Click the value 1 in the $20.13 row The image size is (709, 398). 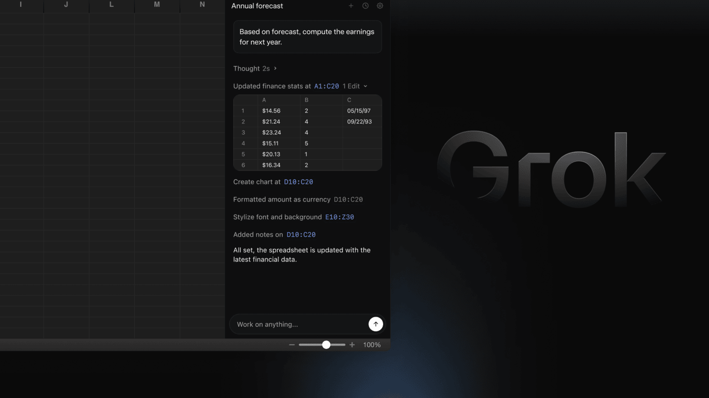(321, 154)
